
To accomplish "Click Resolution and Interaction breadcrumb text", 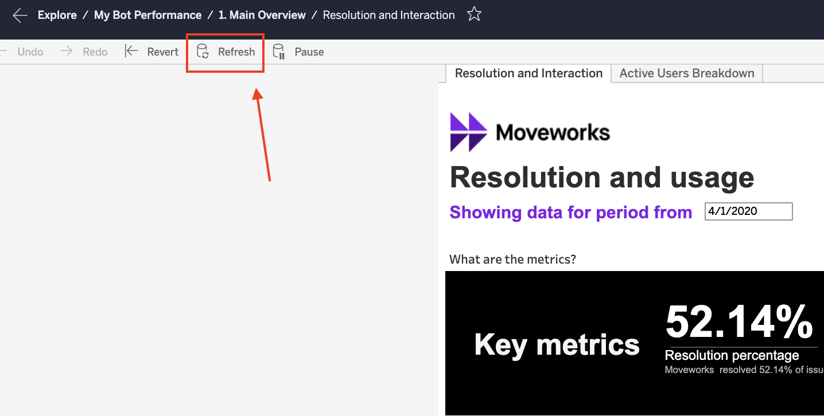I will coord(389,15).
